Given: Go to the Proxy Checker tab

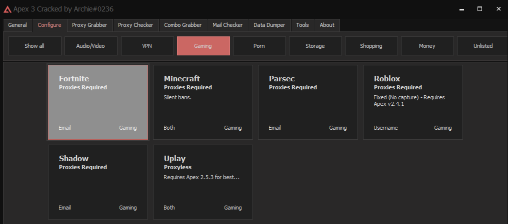Looking at the screenshot, I should click(x=135, y=25).
